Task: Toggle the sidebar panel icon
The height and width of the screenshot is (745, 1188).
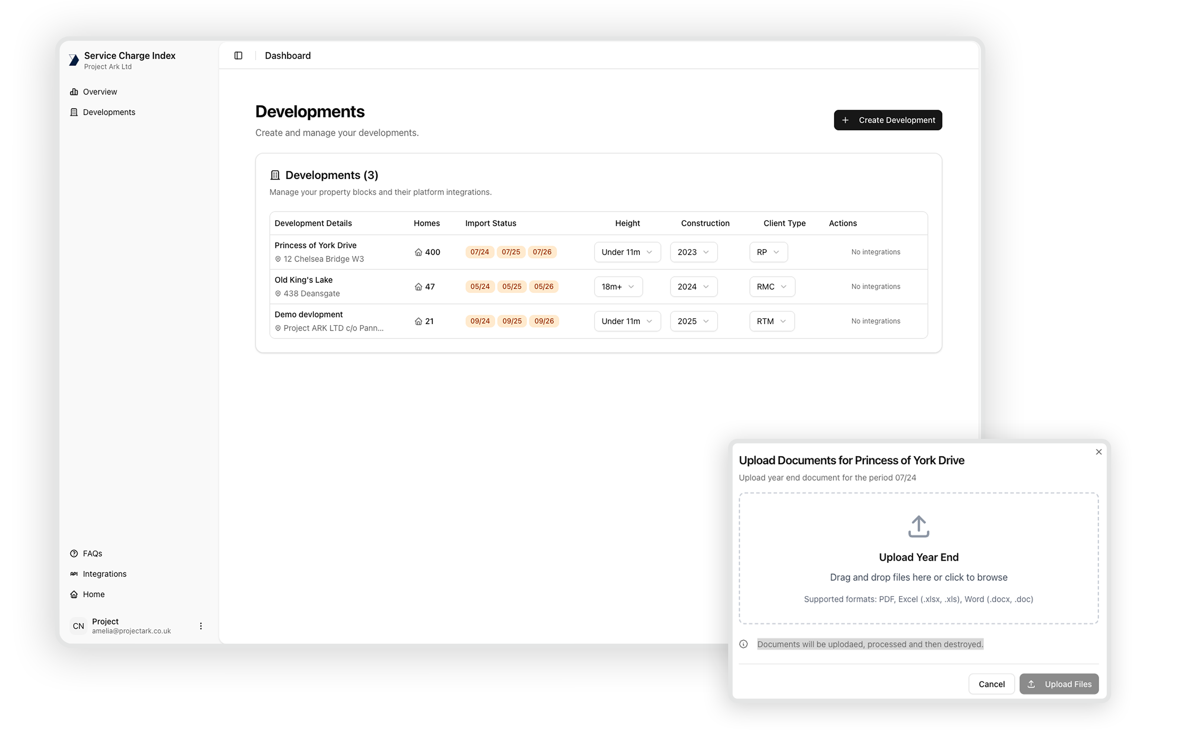Action: (x=238, y=56)
